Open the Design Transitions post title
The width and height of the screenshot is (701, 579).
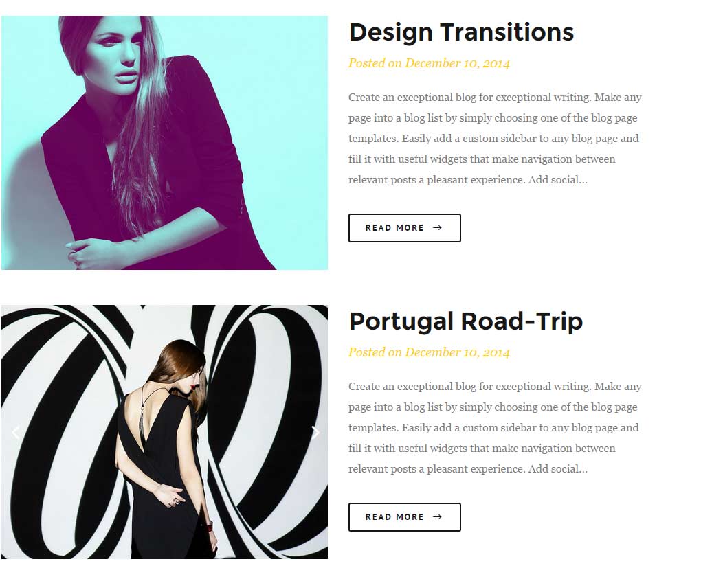pos(461,32)
